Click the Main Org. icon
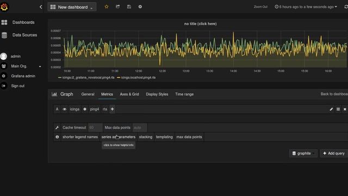 tap(4, 66)
